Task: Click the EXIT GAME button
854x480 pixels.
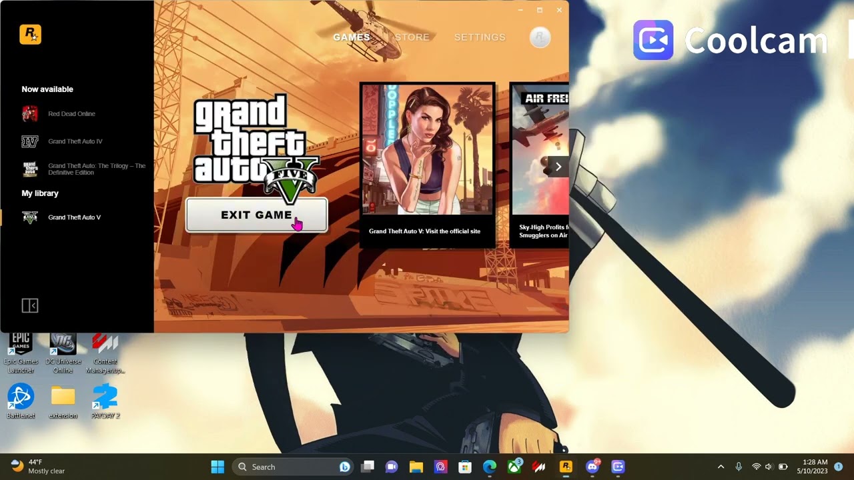Action: point(257,215)
